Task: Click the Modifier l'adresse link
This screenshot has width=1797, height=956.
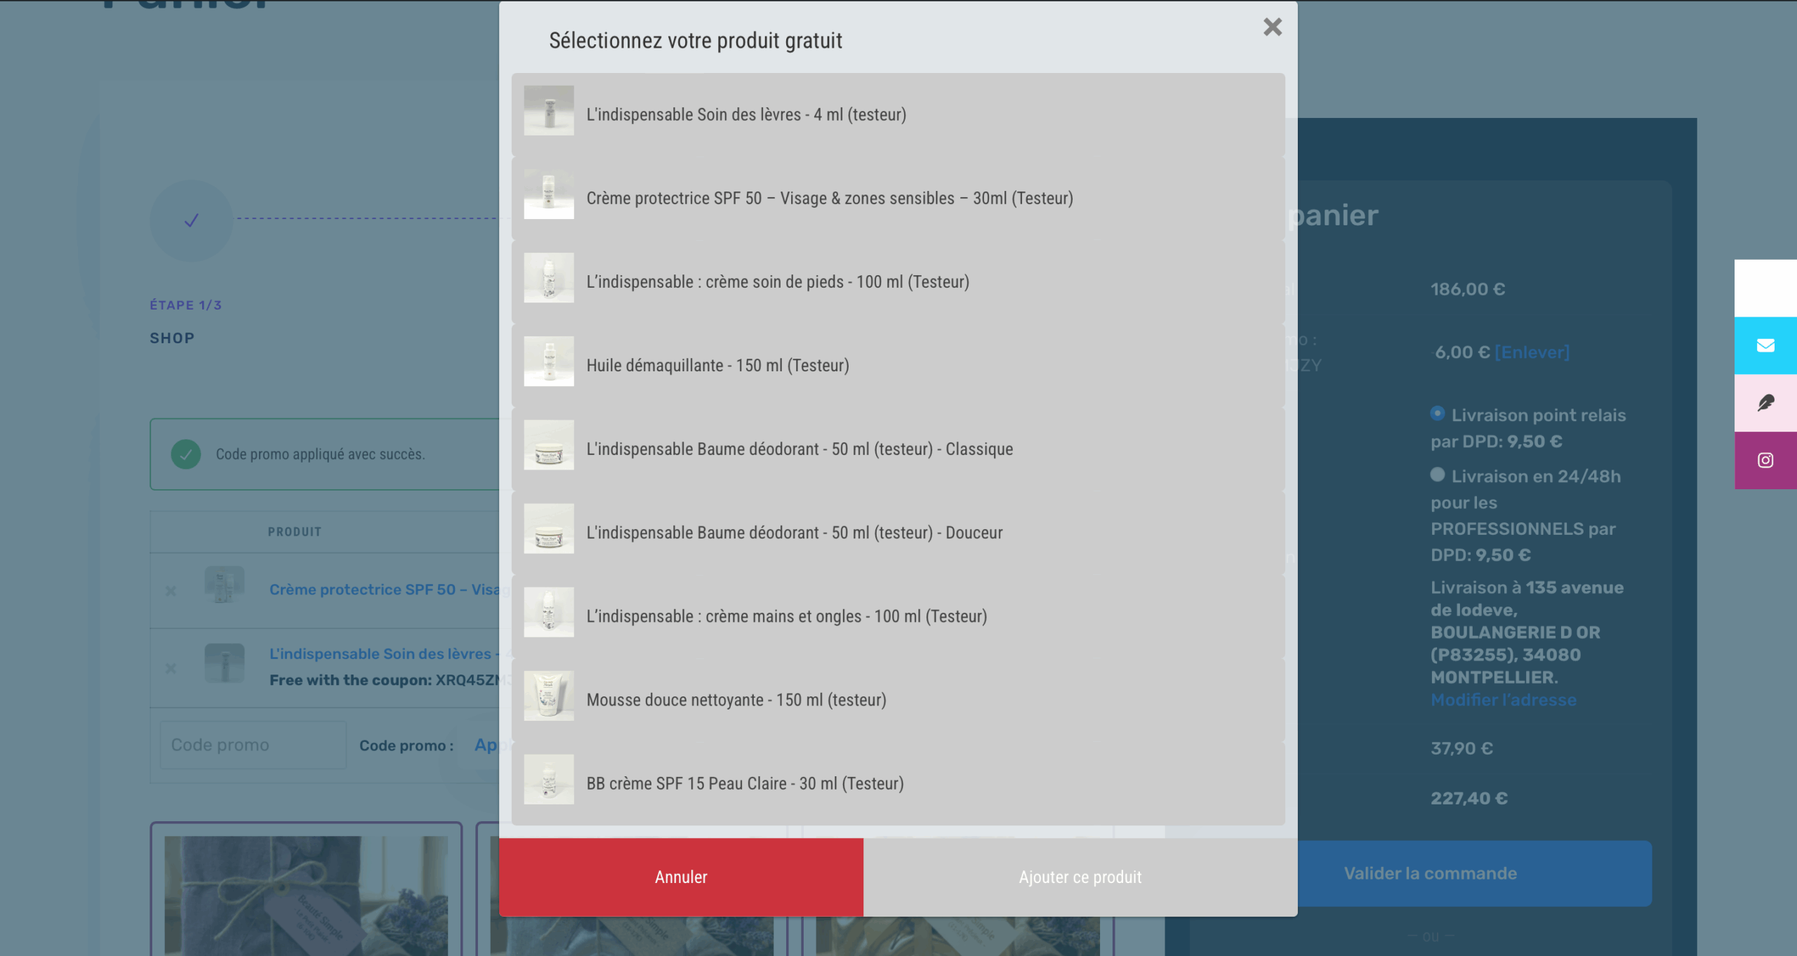Action: (x=1503, y=700)
